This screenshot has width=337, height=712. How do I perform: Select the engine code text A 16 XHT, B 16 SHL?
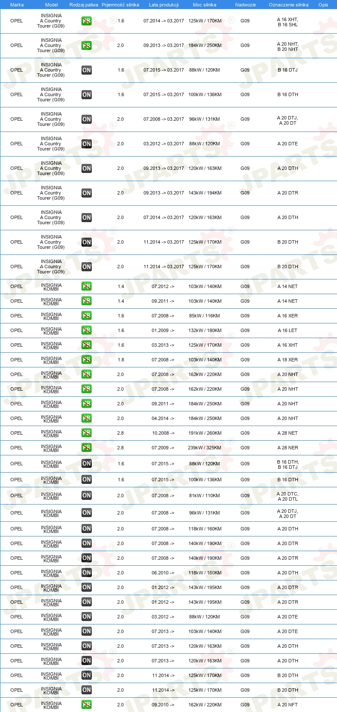click(287, 22)
